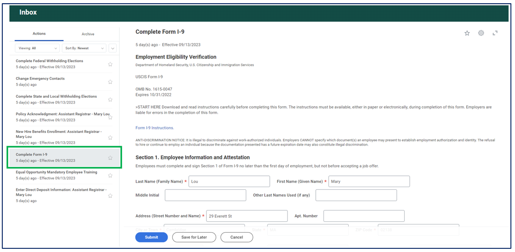515x252 pixels.
Task: Click the Address street field
Action: pyautogui.click(x=247, y=216)
